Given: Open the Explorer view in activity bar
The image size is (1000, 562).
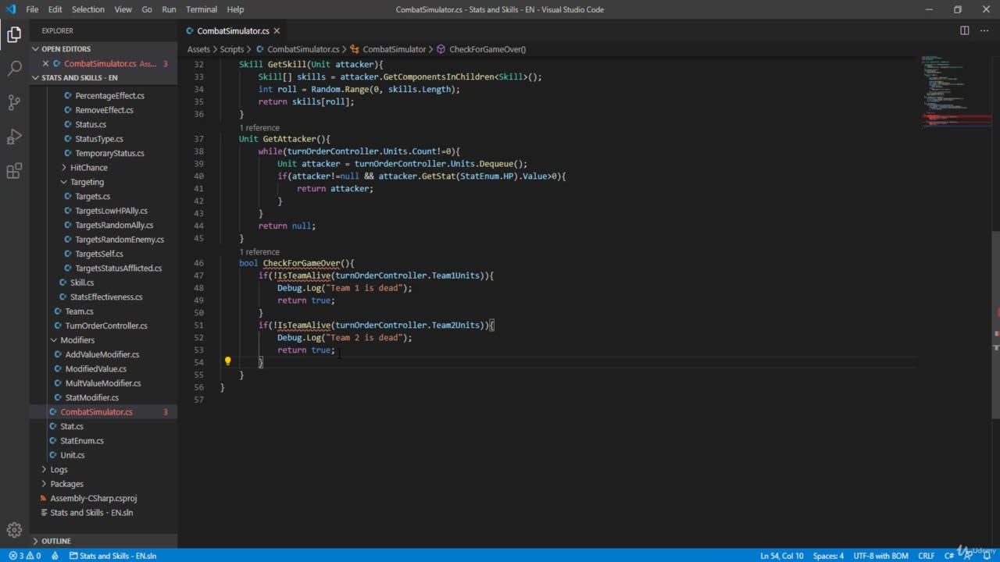Looking at the screenshot, I should coord(14,34).
